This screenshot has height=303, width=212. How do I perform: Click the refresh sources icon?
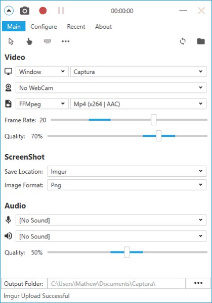(x=183, y=41)
